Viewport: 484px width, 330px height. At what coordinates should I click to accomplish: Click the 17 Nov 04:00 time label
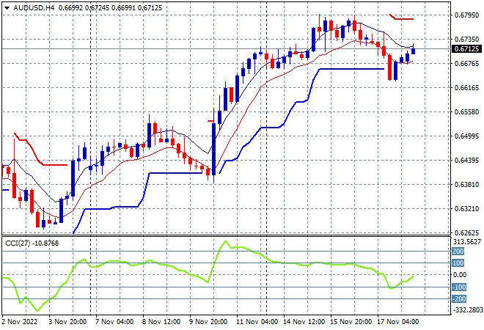pyautogui.click(x=398, y=322)
